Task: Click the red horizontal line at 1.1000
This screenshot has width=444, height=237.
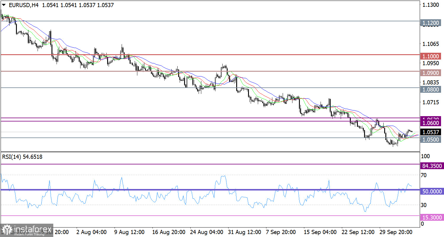Action: (210, 55)
